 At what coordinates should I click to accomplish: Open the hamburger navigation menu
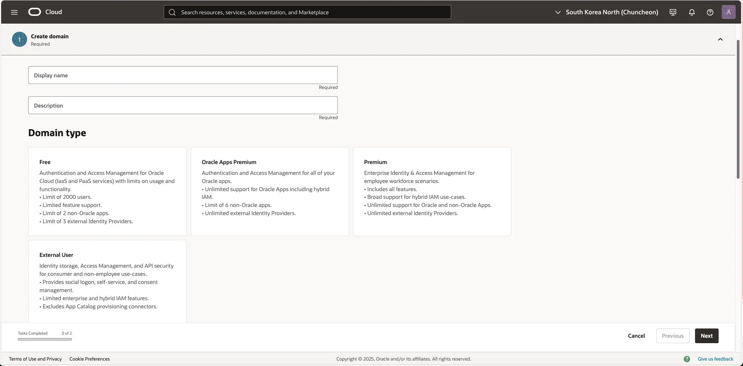(x=14, y=12)
